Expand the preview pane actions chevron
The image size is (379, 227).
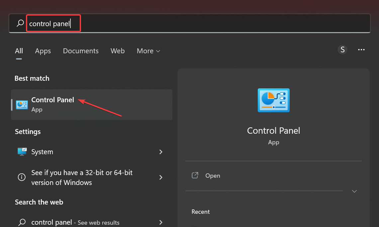[x=354, y=191]
